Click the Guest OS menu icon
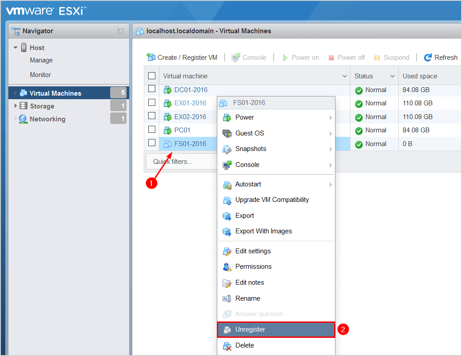This screenshot has height=356, width=462. pos(227,134)
